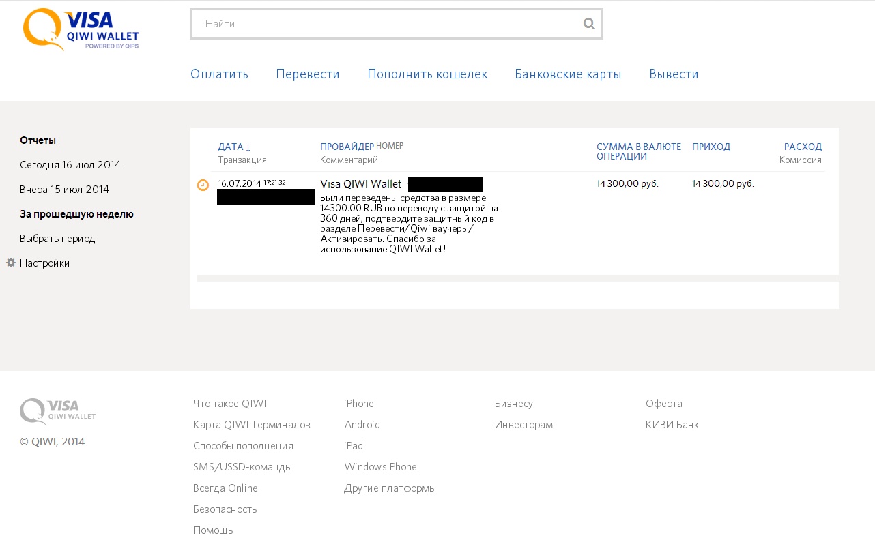
Task: Click the Visa QIWI Wallet provider text
Action: click(361, 184)
